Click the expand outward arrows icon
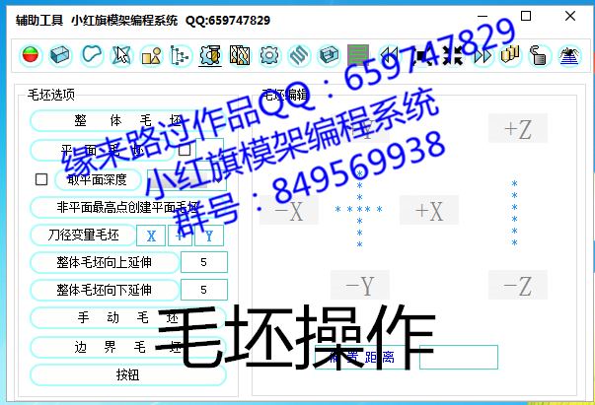 (x=422, y=55)
